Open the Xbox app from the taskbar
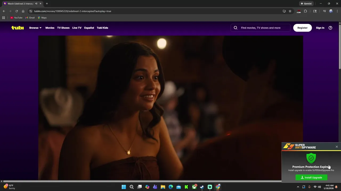Screen dimensions: 341x191 [194, 187]
